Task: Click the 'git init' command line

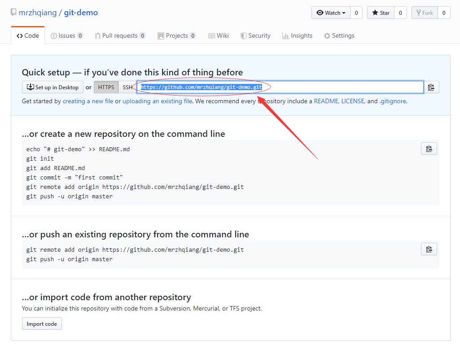Action: (x=40, y=159)
